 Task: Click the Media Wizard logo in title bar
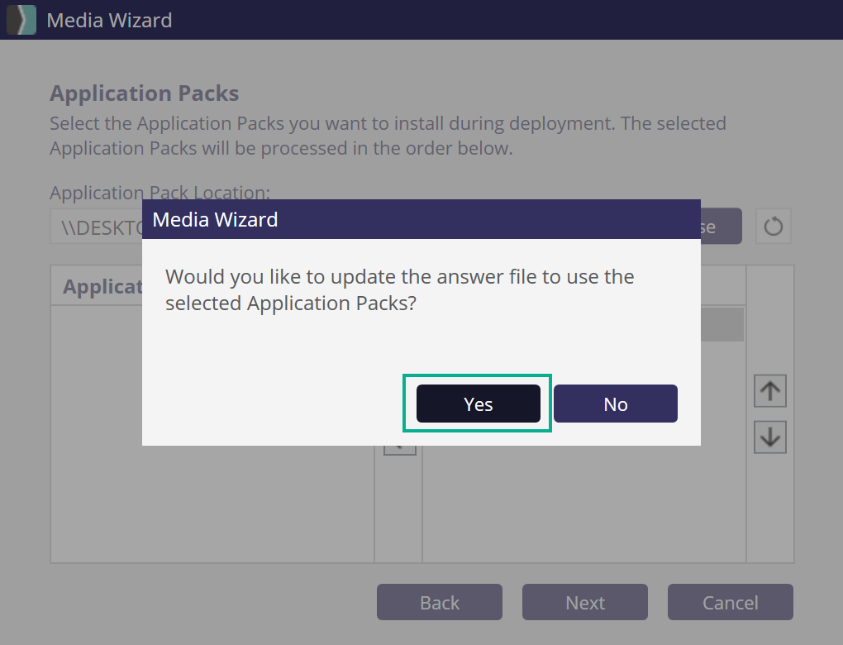(x=21, y=20)
